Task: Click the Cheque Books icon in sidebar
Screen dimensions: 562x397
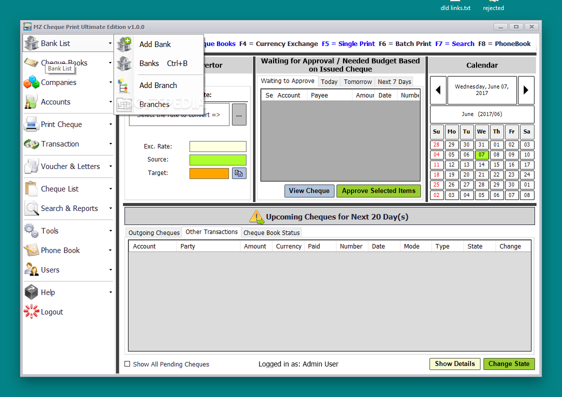Action: [x=31, y=62]
